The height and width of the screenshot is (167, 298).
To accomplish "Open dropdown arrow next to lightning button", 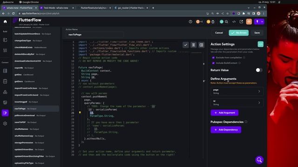I will [262, 22].
